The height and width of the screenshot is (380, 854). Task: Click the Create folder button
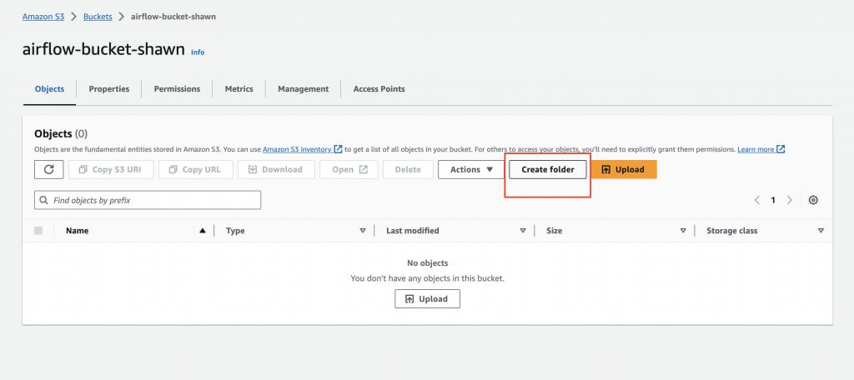tap(548, 169)
